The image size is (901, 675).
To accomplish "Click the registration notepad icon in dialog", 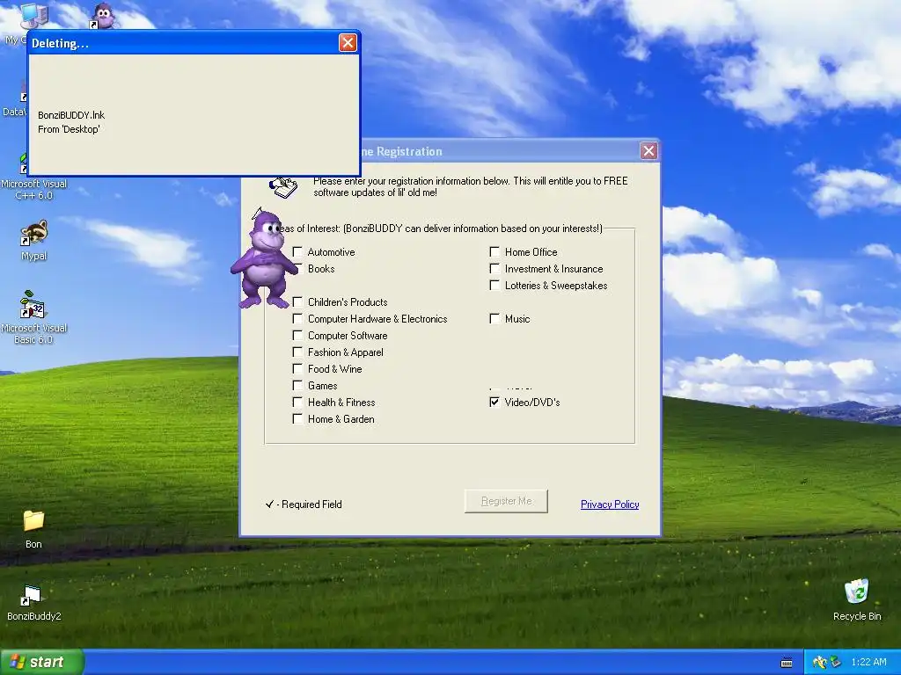I will tap(283, 187).
